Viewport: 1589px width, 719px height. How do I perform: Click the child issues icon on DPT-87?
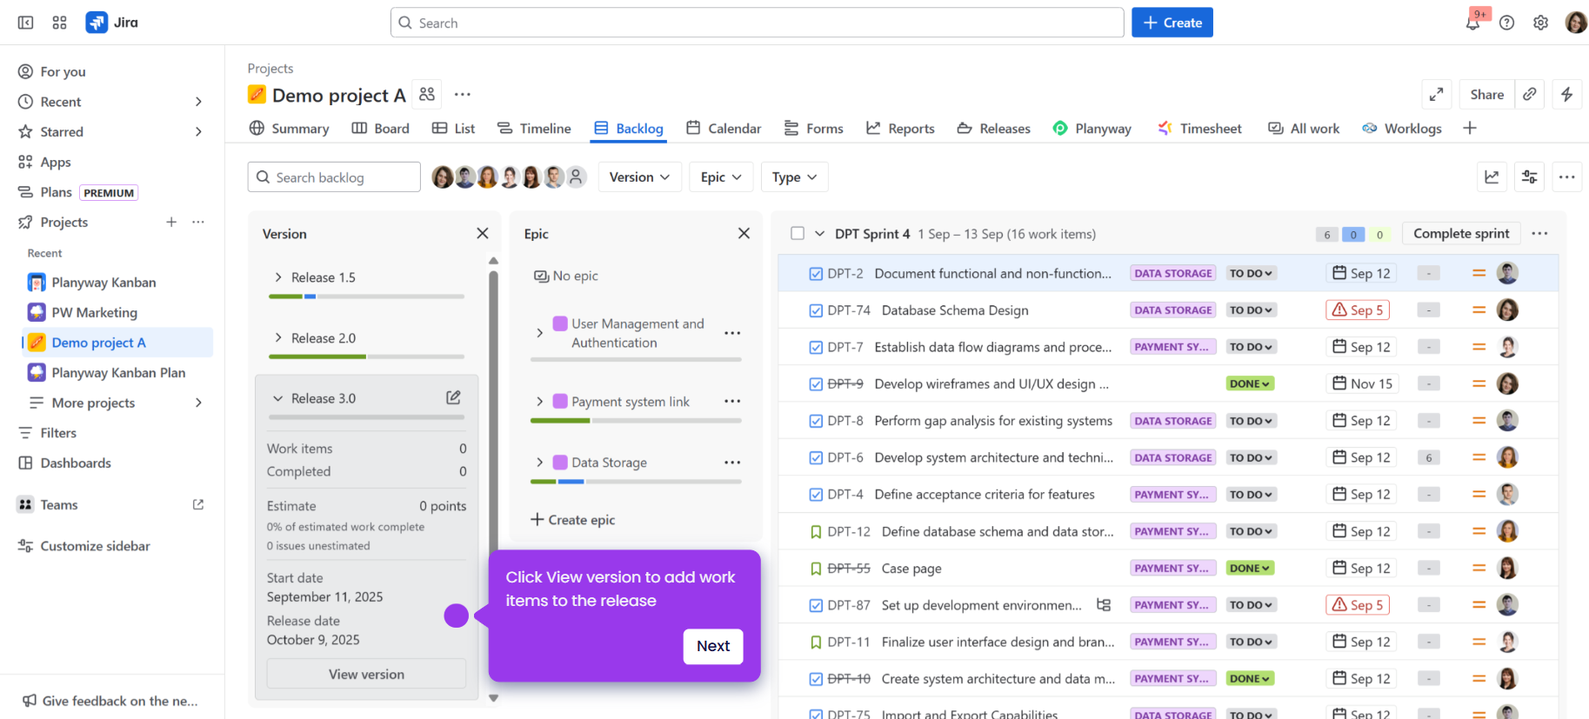click(1104, 604)
